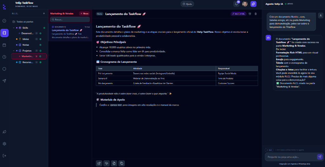325x167 pixels.
Task: Open Lançamento do Taskflow document card
Action: [70, 32]
